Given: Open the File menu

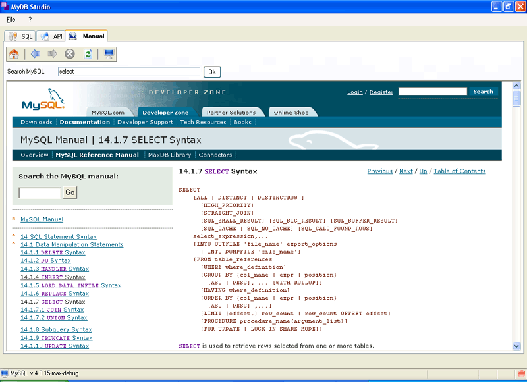Looking at the screenshot, I should pyautogui.click(x=11, y=20).
